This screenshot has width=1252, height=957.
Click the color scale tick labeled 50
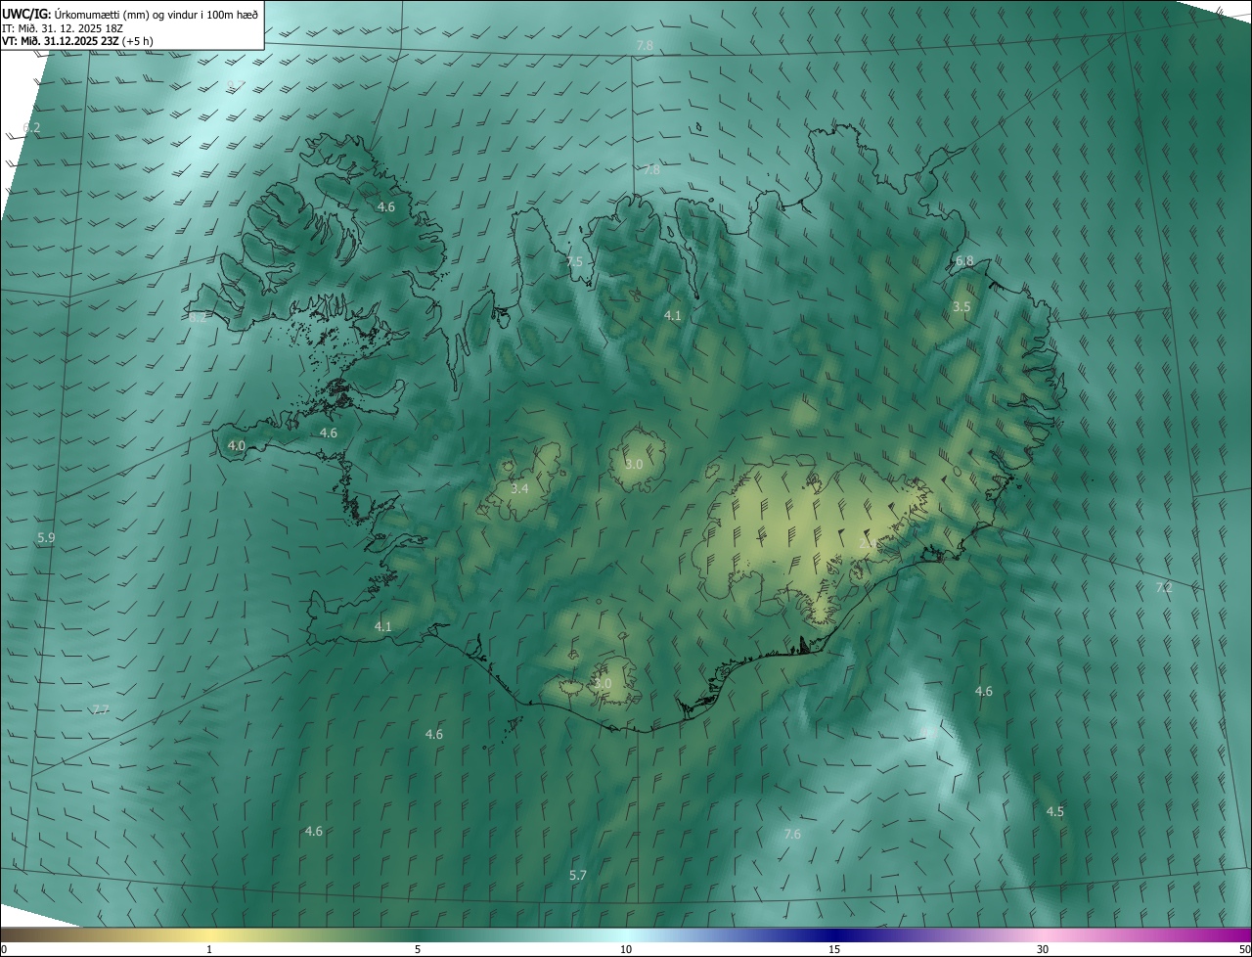click(x=1244, y=949)
